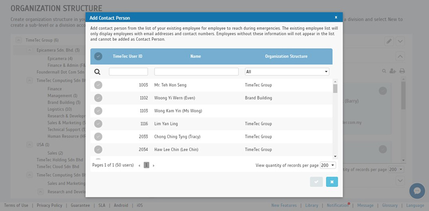Open the Privacy Policy link
The width and height of the screenshot is (429, 211).
point(49,205)
